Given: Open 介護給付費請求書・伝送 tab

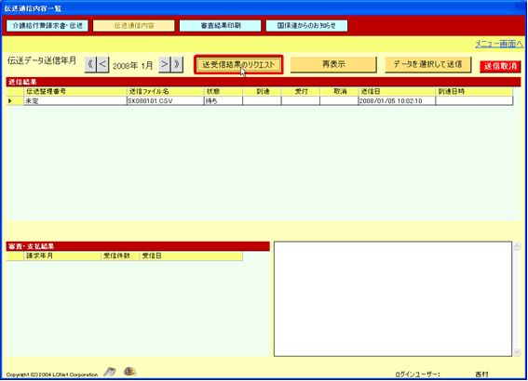Looking at the screenshot, I should point(47,26).
